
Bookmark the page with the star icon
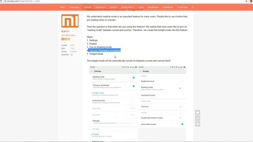pos(246,1)
